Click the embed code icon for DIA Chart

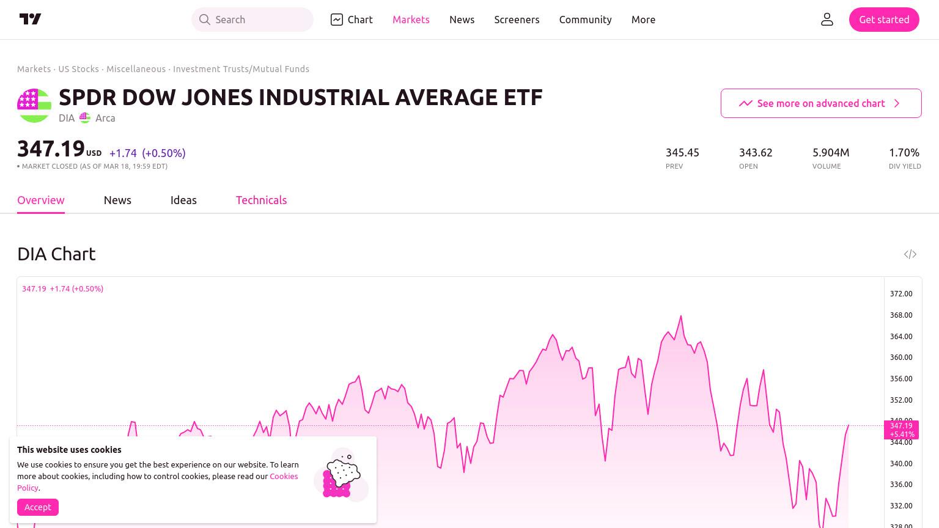(910, 254)
